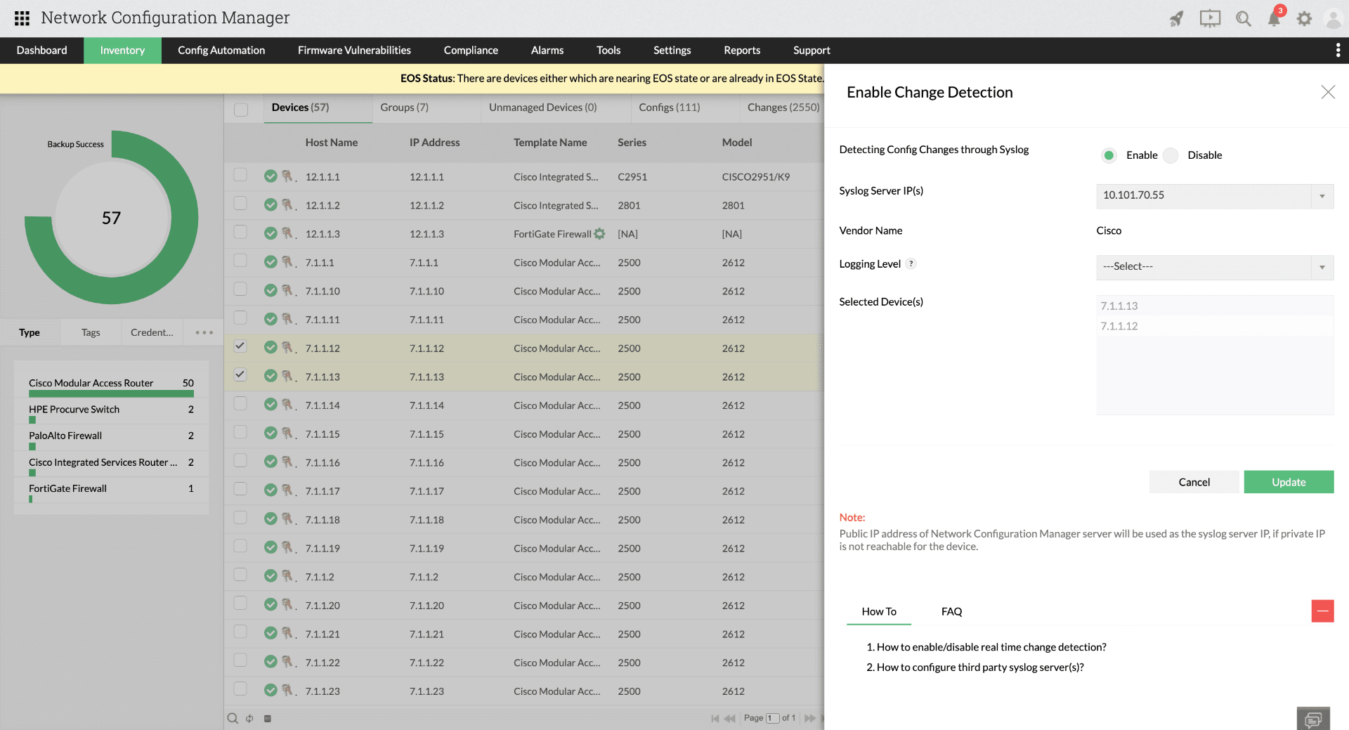Open how to configure third party syslog servers

980,667
